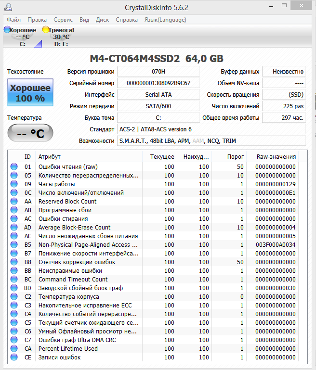This screenshot has height=370, width=316.
Task: Click status orb for C4 Количество событий перераспре...
Action: 14,314
